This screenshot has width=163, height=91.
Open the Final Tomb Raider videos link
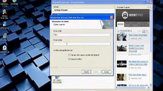[x=137, y=75]
